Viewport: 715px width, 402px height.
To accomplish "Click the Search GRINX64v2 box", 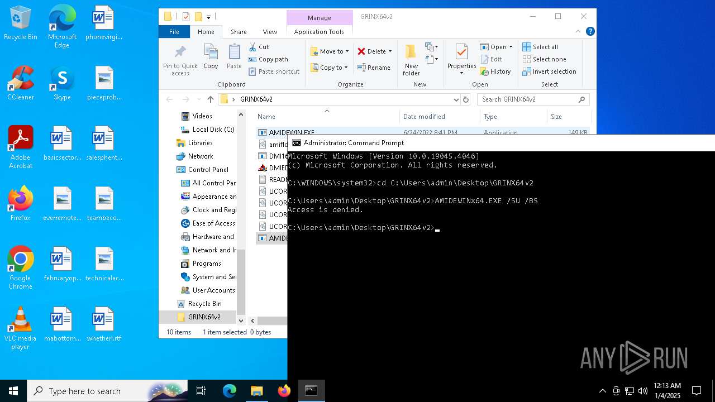I will [x=533, y=99].
